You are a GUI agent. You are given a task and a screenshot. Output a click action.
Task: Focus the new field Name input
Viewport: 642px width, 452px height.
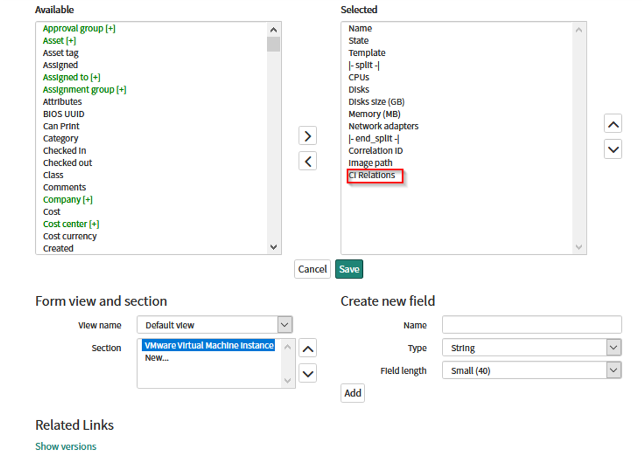(531, 325)
